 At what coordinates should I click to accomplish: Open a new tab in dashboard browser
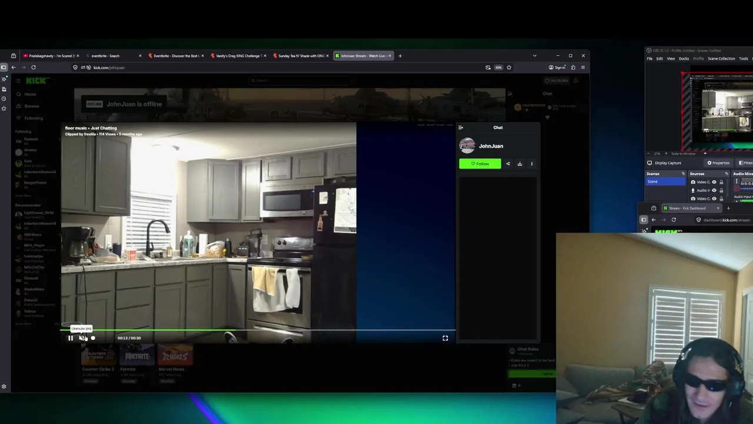click(728, 208)
